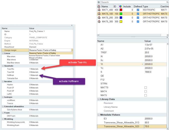Screen dimensions: 169x130
Task: Check the MAT4 checkbox
Action: tap(145, 91)
